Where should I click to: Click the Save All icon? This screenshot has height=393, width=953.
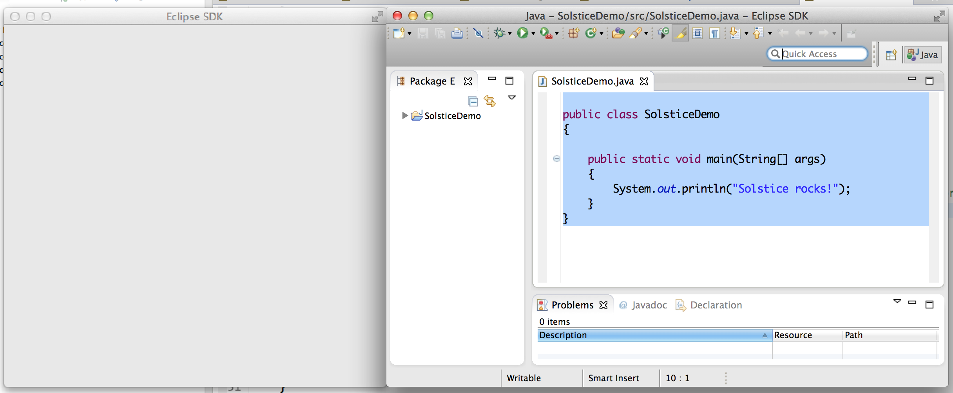[x=440, y=33]
